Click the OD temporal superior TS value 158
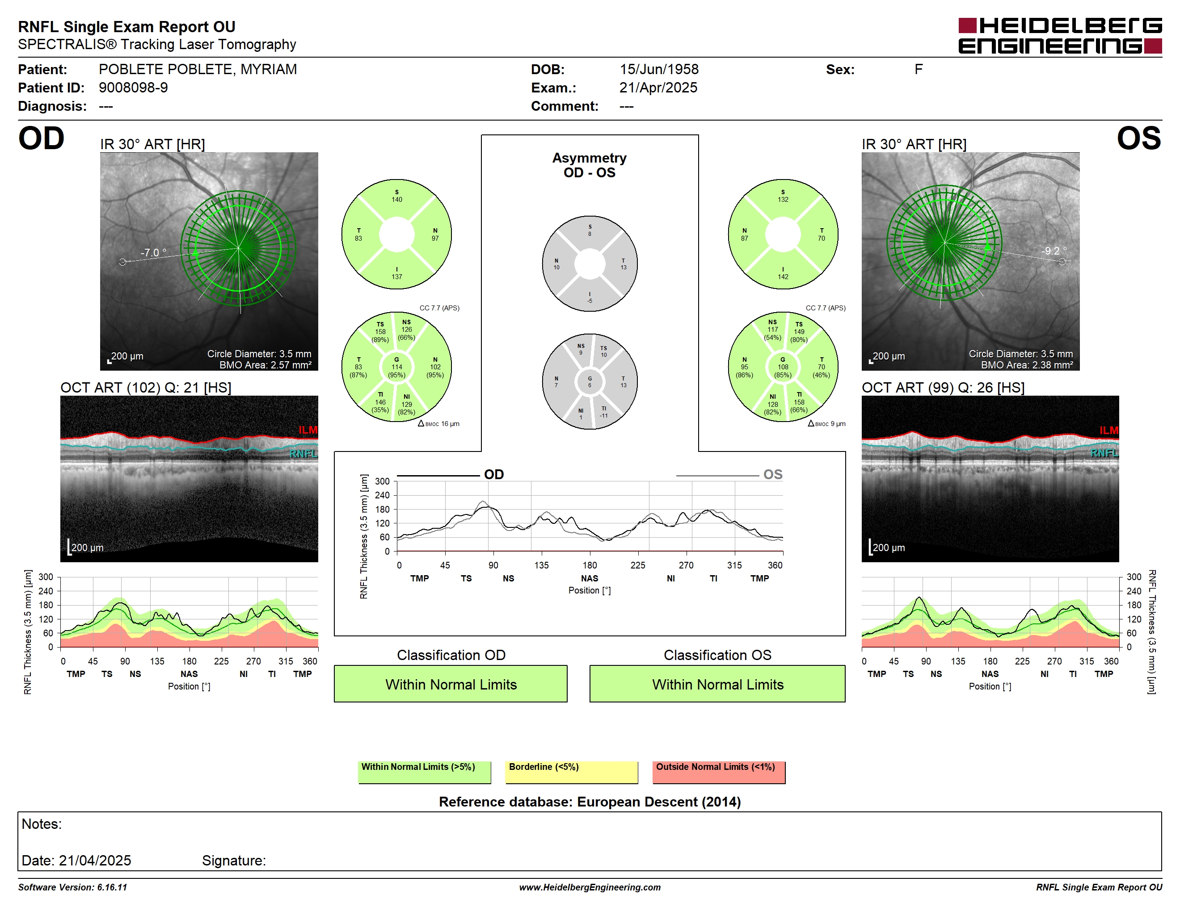This screenshot has height=911, width=1180. [x=380, y=332]
